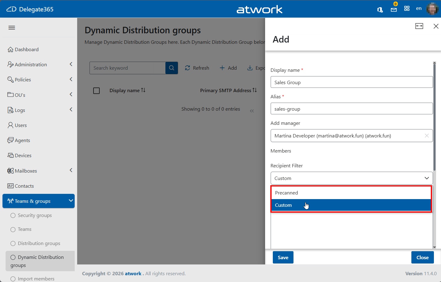Click Add in the list toolbar
The width and height of the screenshot is (441, 282).
pyautogui.click(x=228, y=68)
